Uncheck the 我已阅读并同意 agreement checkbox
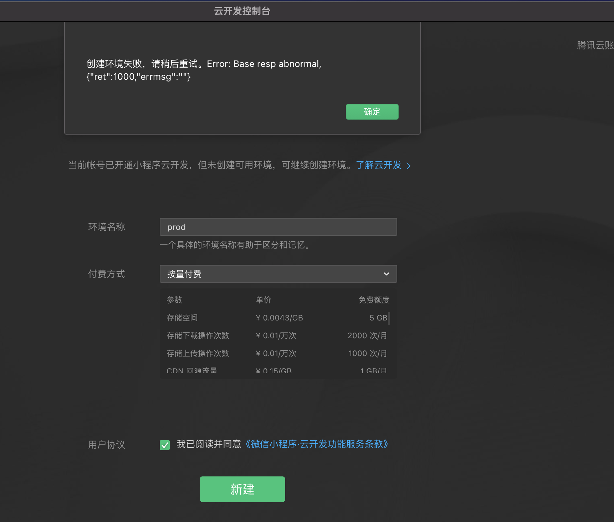This screenshot has height=522, width=614. click(x=165, y=445)
